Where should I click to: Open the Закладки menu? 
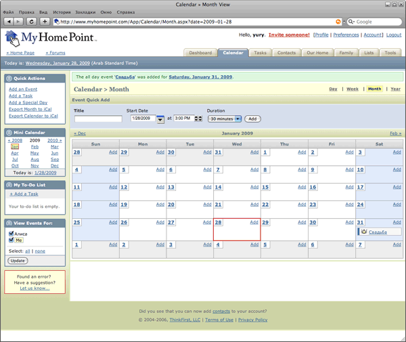coord(85,12)
